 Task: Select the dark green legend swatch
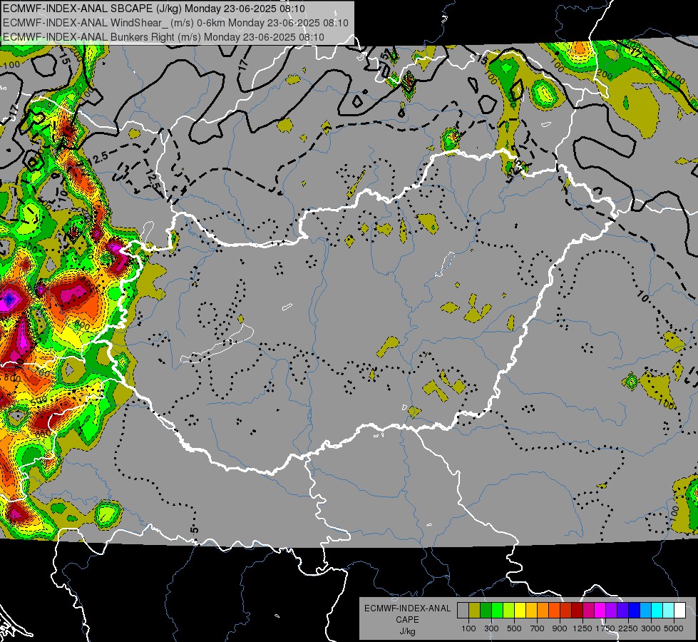(486, 610)
